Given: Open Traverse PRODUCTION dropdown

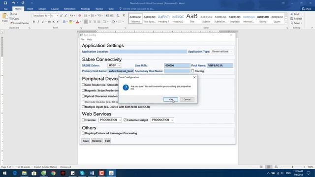Looking at the screenshot, I should click(110, 120).
